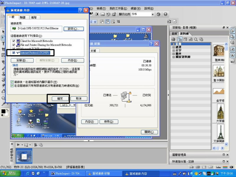Viewport: 236px width, 177px height.
Task: Click the 設定(C)... button
Action: point(73,29)
